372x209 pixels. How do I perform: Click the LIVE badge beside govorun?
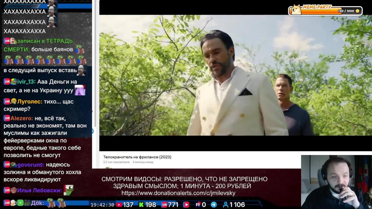pos(7,165)
